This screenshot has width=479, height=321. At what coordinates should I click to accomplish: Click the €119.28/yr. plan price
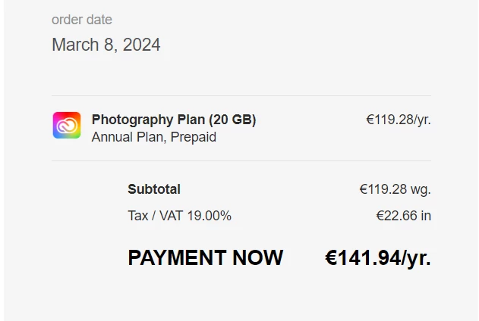398,120
